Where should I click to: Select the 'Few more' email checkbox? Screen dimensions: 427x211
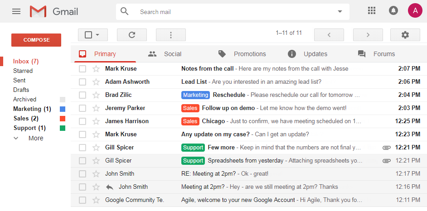(82, 148)
